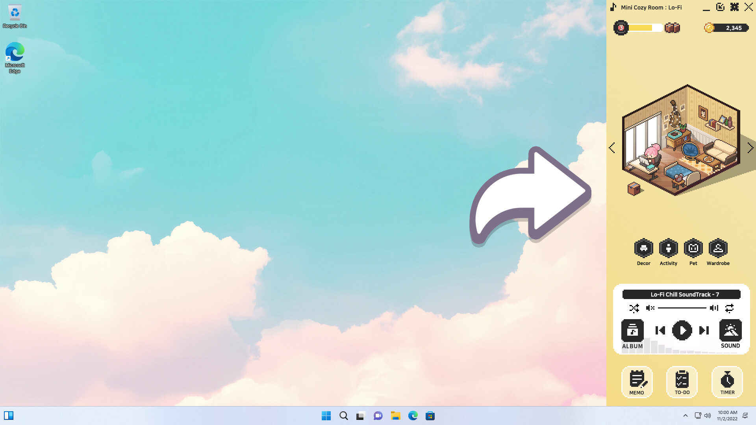Image resolution: width=756 pixels, height=425 pixels.
Task: Open Widgets from the taskbar
Action: pos(9,416)
